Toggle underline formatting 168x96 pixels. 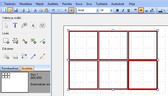point(128,10)
